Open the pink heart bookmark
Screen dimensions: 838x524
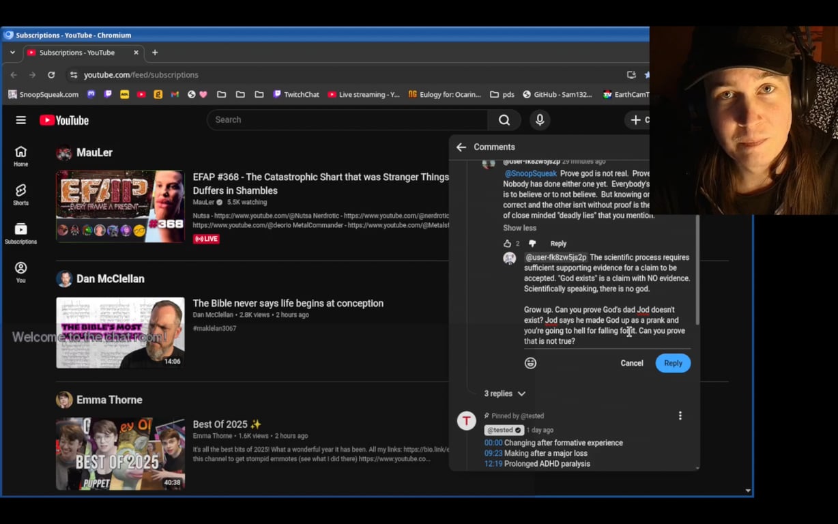[x=203, y=94]
